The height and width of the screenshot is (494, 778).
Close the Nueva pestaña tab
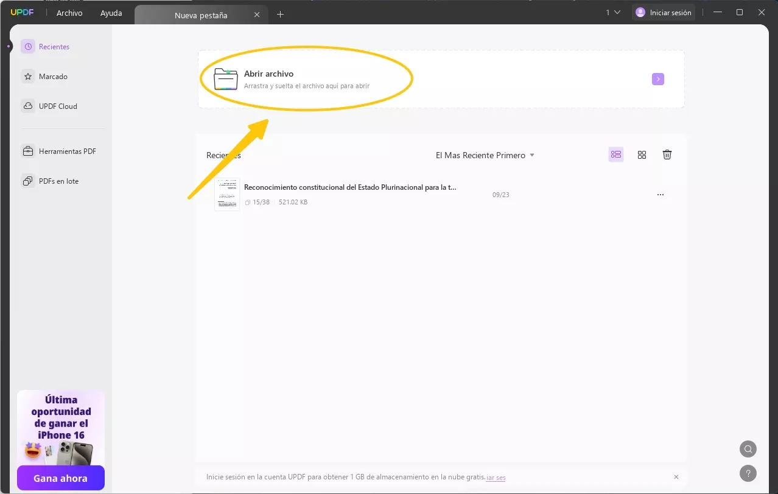pos(257,15)
